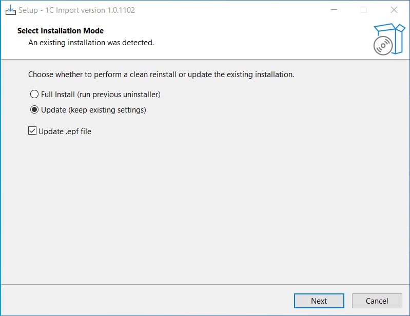
Task: Uncheck the Update .epf file checkbox
Action: [32, 131]
